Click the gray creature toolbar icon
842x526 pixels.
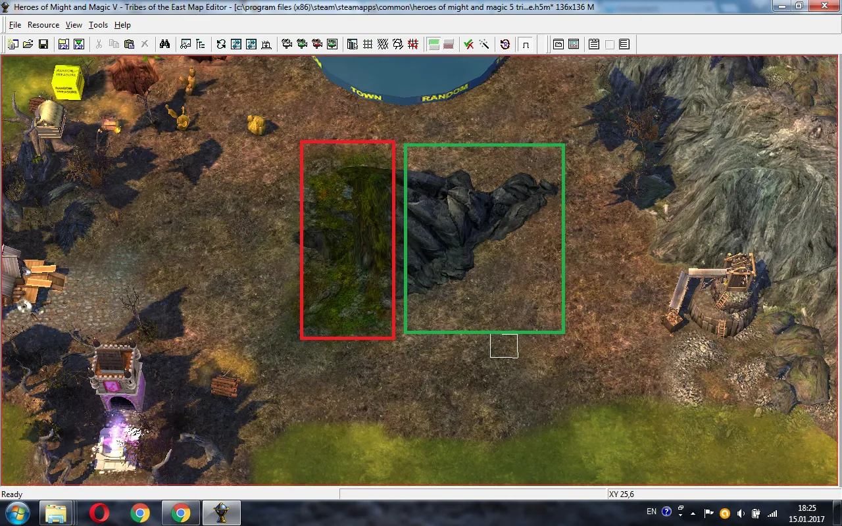[x=287, y=44]
